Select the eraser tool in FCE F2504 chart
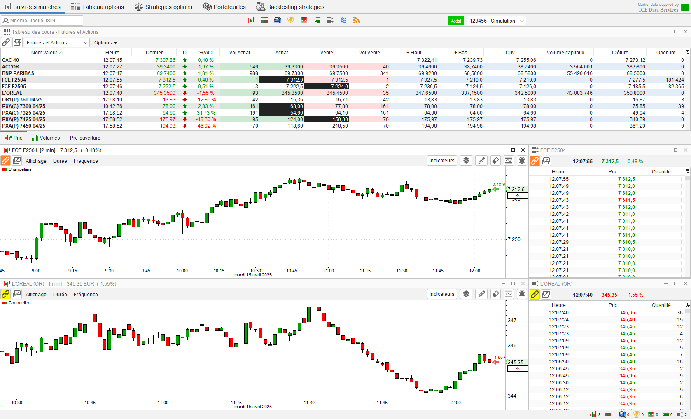691x419 pixels. click(496, 161)
